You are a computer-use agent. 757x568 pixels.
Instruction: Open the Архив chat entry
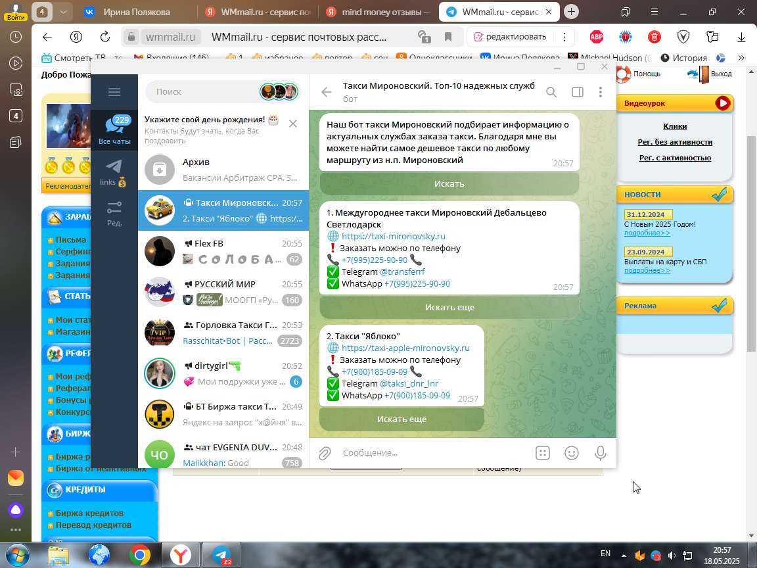[x=223, y=170]
